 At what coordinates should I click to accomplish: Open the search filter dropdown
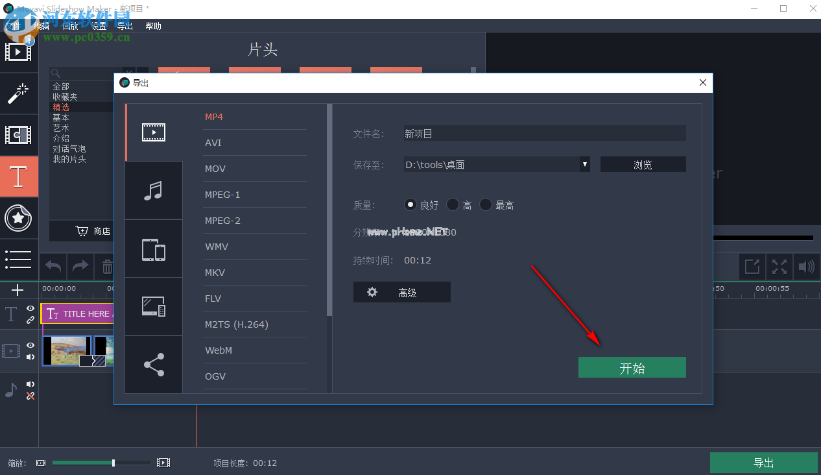[x=128, y=72]
